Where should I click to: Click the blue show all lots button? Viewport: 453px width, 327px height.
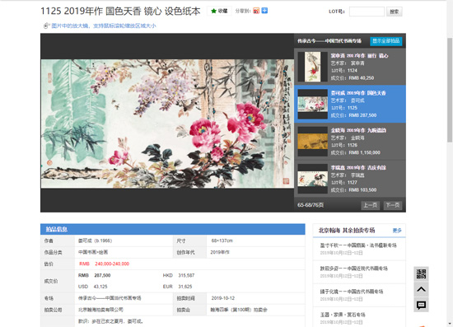(386, 41)
